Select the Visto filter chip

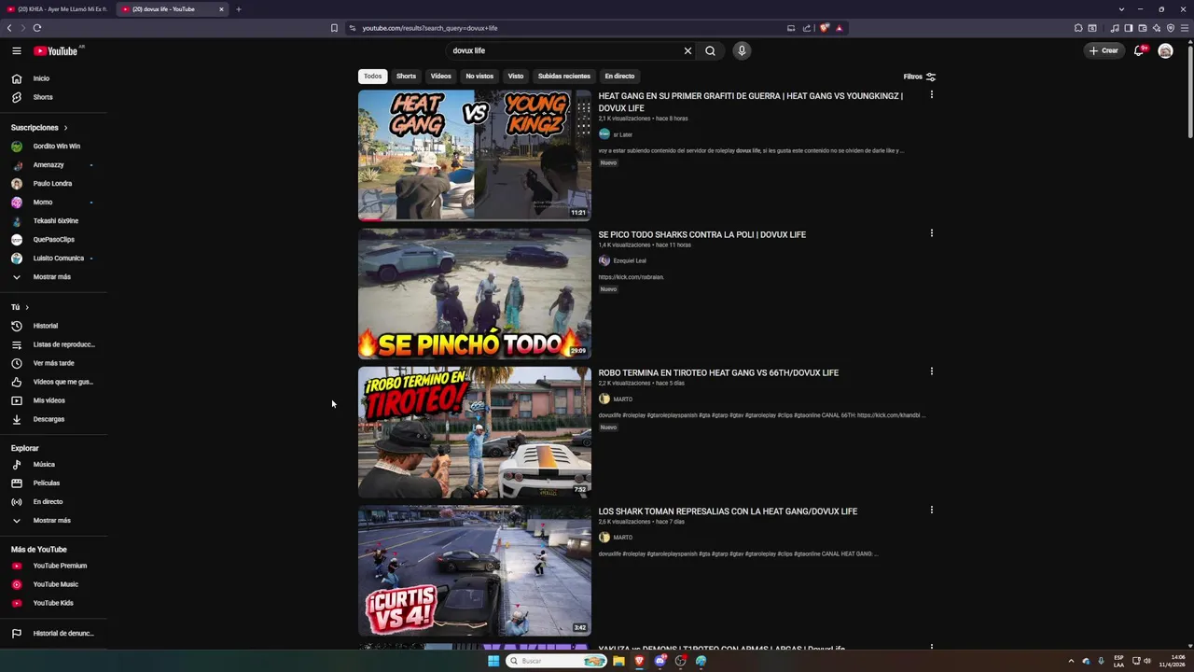pyautogui.click(x=516, y=76)
